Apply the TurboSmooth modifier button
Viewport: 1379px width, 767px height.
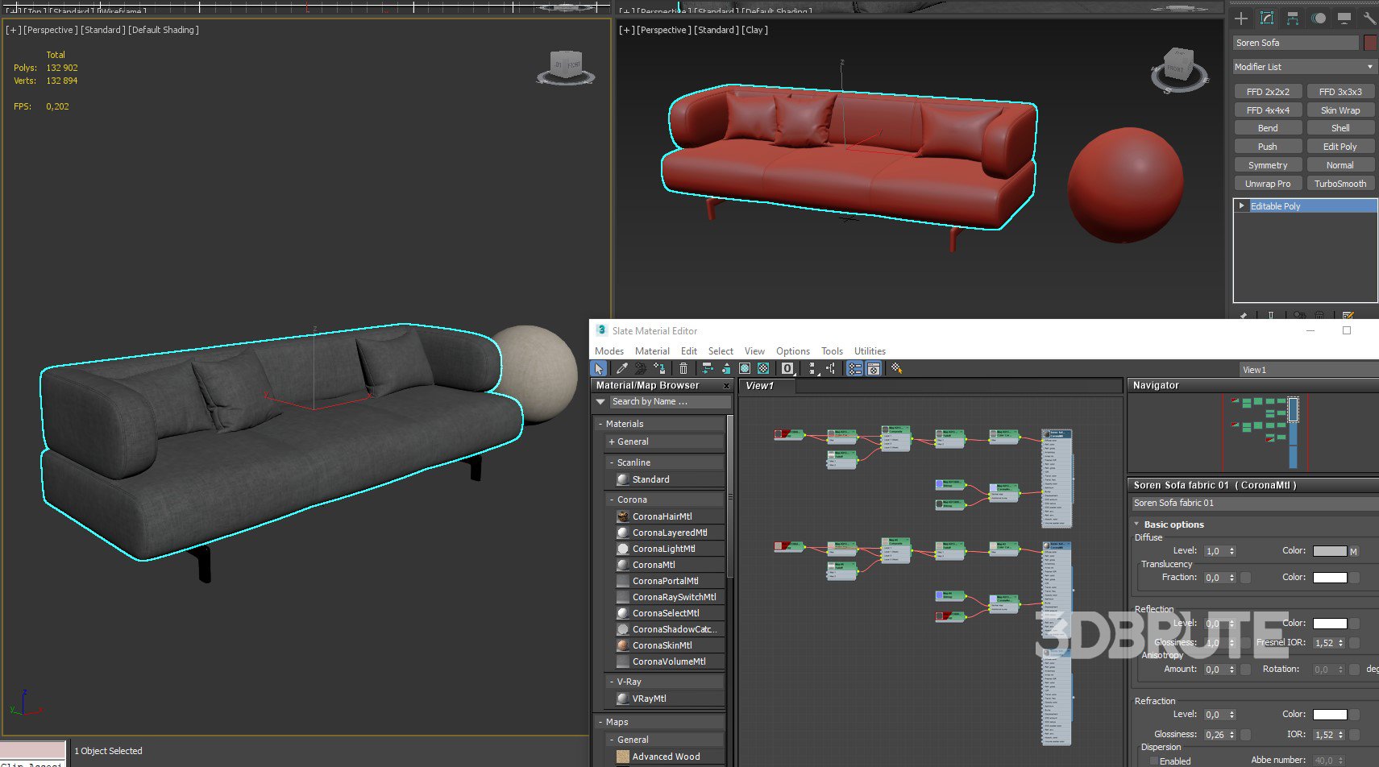[1340, 184]
